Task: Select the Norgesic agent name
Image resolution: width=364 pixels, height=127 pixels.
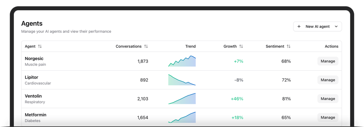Action: click(x=34, y=59)
